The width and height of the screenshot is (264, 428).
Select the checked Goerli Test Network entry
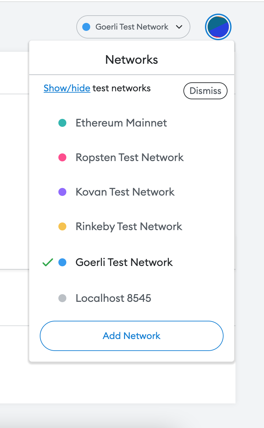point(124,263)
